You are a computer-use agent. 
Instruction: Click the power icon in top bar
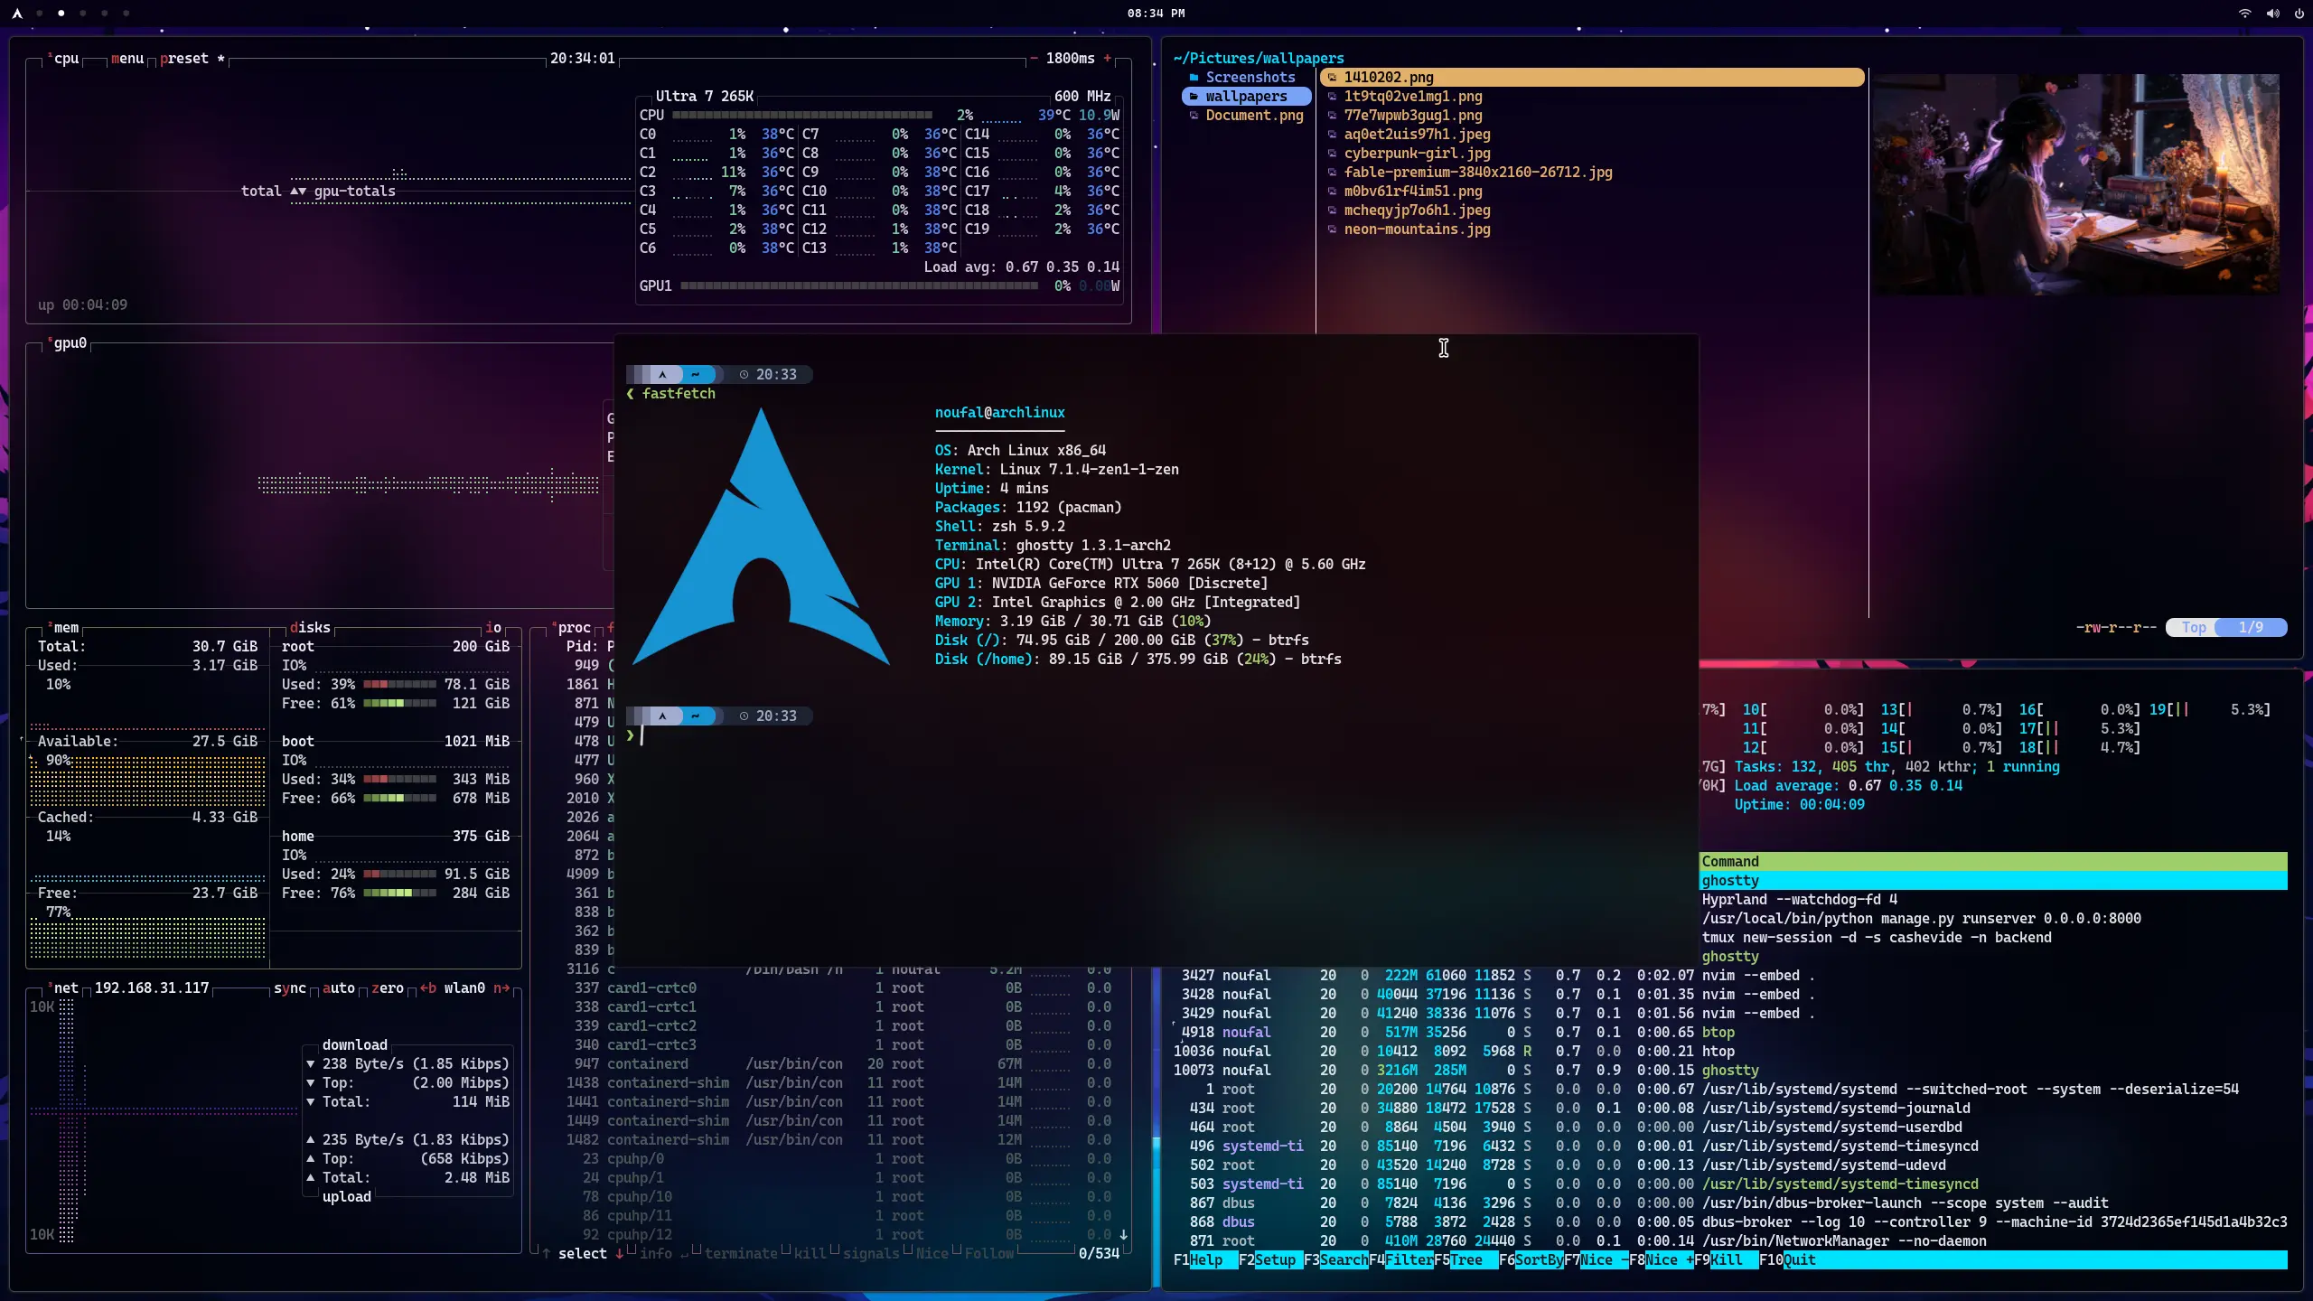coord(2299,14)
